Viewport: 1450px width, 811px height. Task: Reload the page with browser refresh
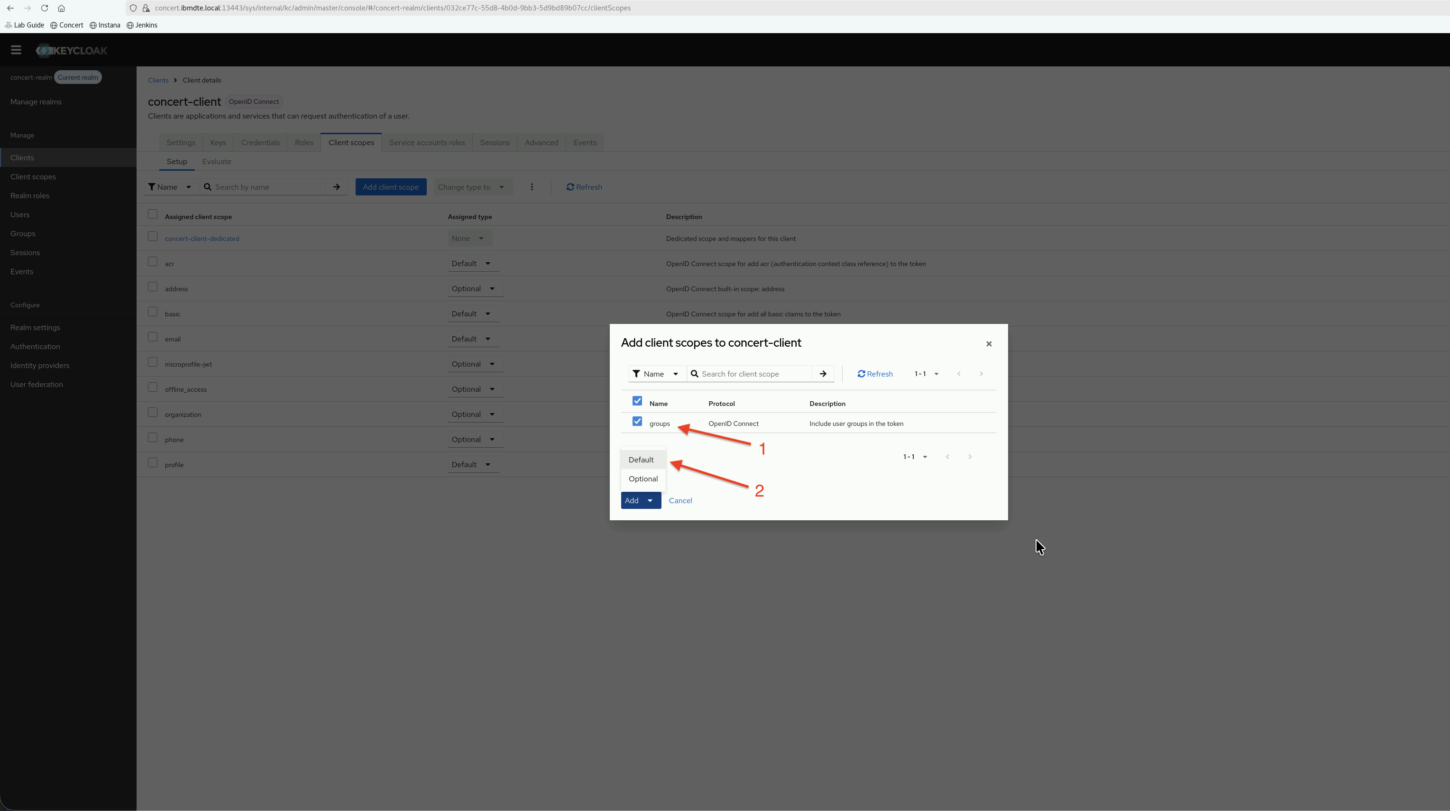point(44,8)
